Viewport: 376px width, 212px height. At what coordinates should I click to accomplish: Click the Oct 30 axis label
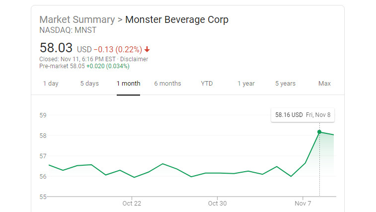(x=217, y=204)
